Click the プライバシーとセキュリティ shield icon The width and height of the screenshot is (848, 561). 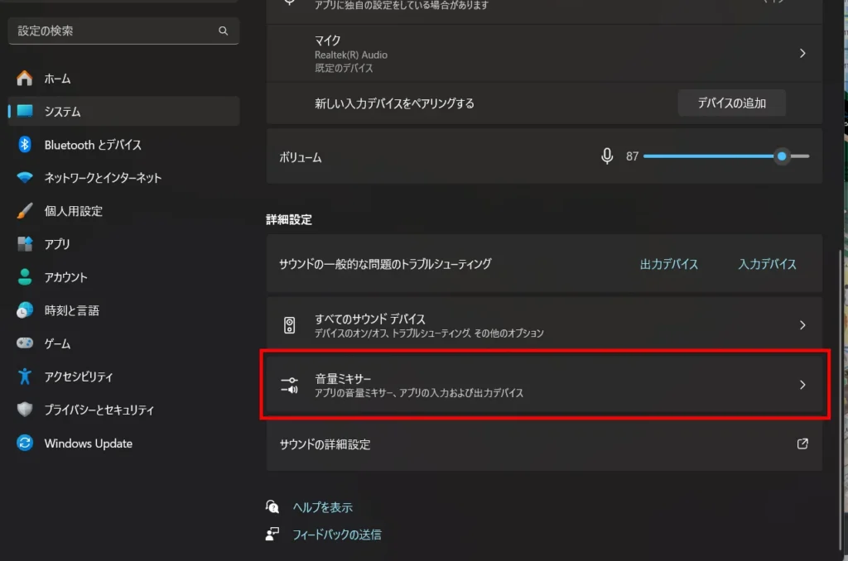click(25, 410)
